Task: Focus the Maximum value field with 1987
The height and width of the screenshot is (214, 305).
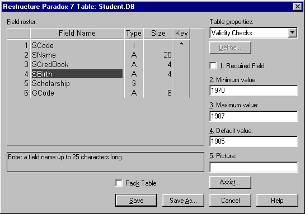Action: point(254,116)
